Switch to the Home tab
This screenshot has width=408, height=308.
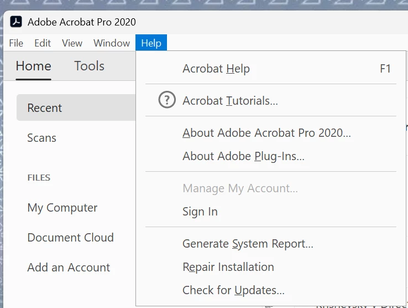click(33, 66)
